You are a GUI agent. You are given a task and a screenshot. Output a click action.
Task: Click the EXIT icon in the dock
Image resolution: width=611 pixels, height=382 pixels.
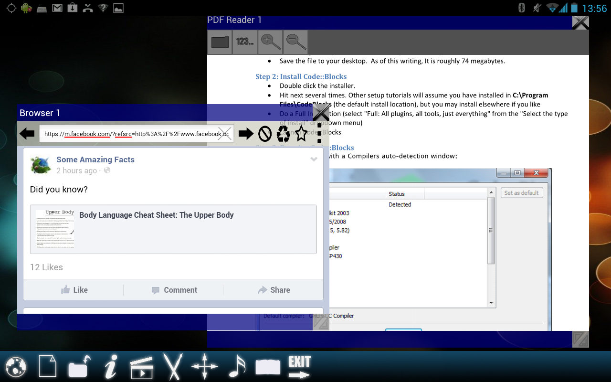click(299, 367)
